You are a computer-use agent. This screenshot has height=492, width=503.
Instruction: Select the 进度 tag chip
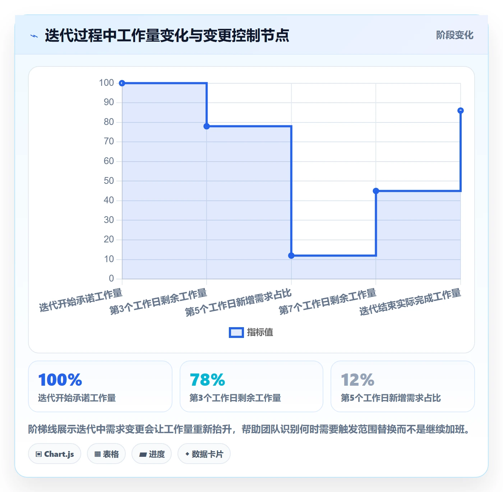tap(152, 454)
